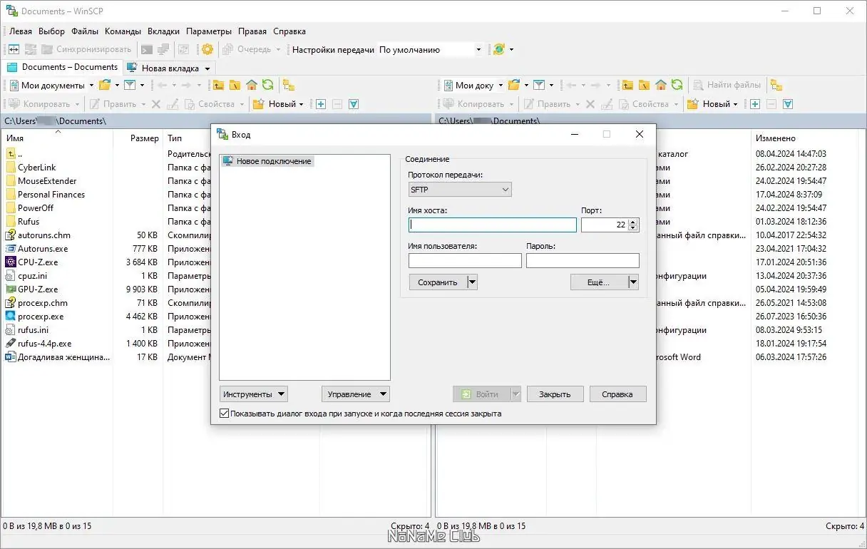Viewport: 867px width, 549px height.
Task: Go to home directory in right panel
Action: [x=660, y=85]
